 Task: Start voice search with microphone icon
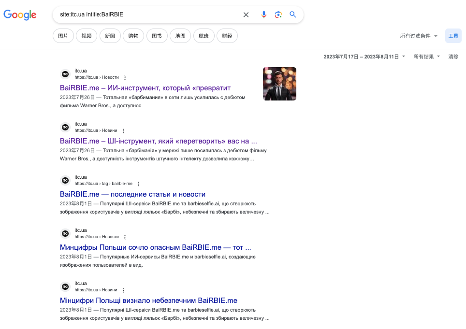263,14
